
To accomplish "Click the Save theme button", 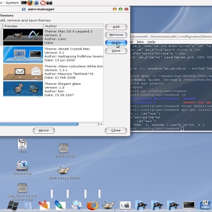I will pyautogui.click(x=116, y=51).
